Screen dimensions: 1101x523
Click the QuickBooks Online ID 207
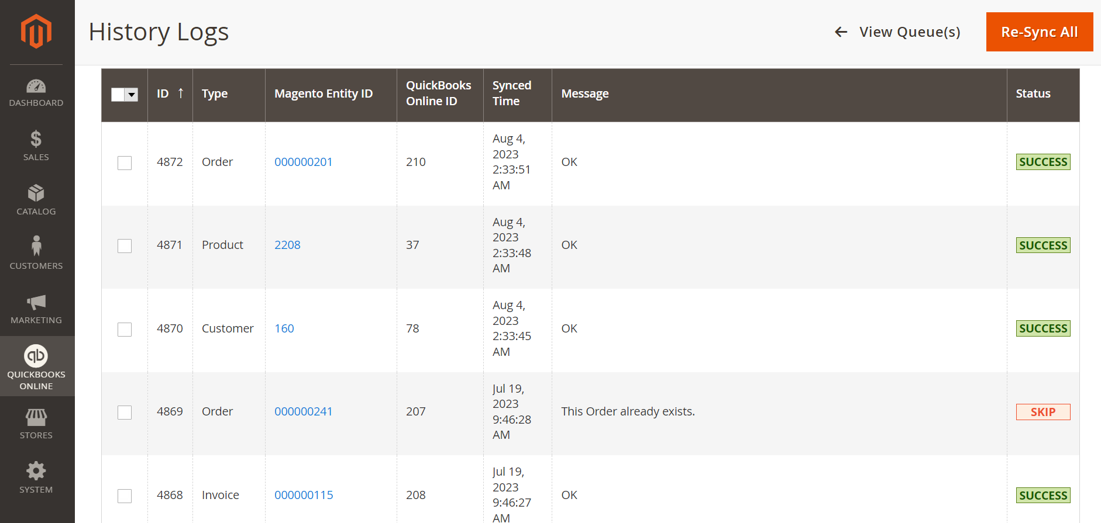coord(416,411)
